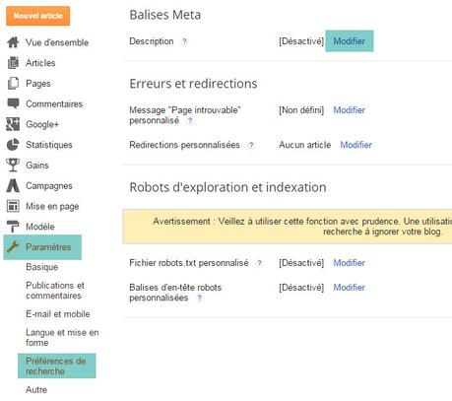Click Modifier link for meta Description
Image resolution: width=452 pixels, height=401 pixels.
coord(350,41)
